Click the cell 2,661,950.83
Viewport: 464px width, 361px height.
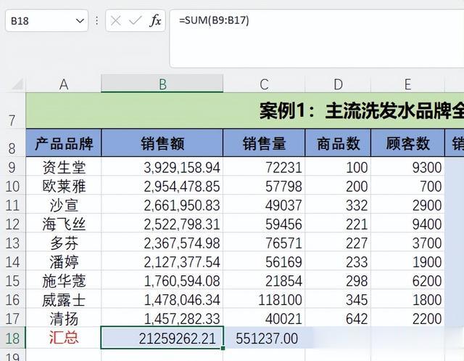coord(162,204)
